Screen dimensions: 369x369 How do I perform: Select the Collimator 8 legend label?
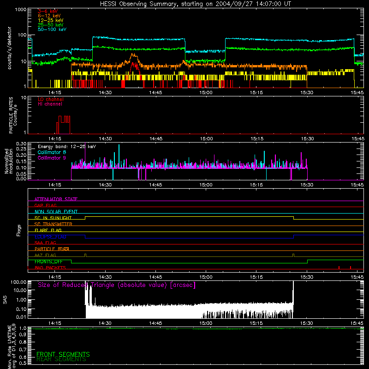52,152
